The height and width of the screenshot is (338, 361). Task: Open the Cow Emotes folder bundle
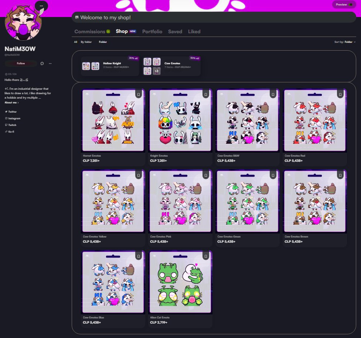[x=171, y=66]
